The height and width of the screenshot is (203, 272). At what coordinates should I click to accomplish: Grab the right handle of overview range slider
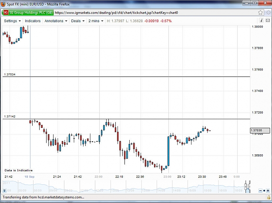pos(249,187)
